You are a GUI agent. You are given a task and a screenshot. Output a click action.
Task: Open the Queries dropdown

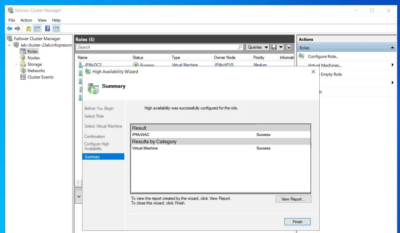(x=258, y=47)
